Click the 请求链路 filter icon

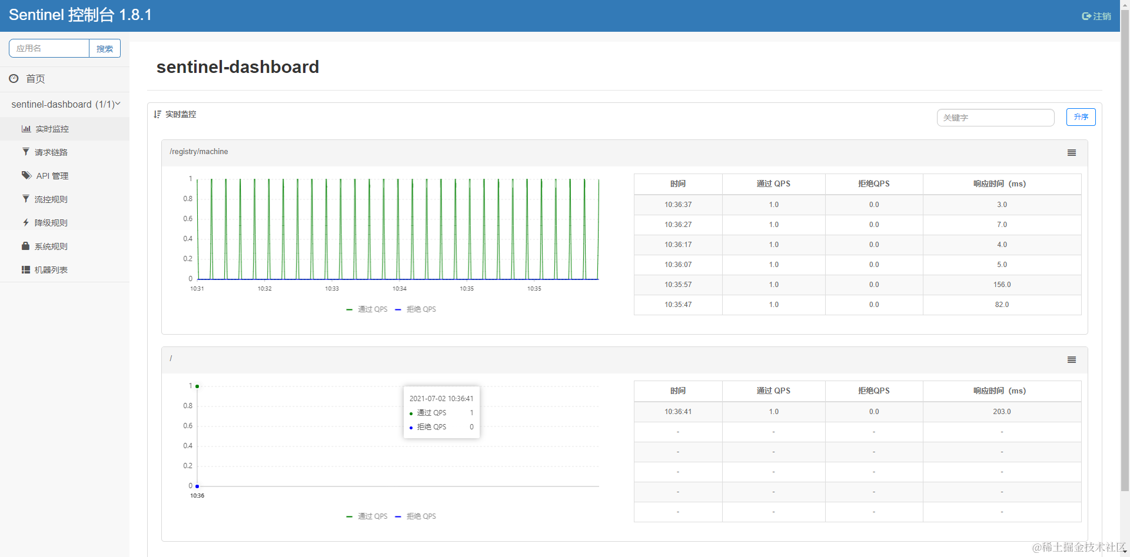point(26,152)
